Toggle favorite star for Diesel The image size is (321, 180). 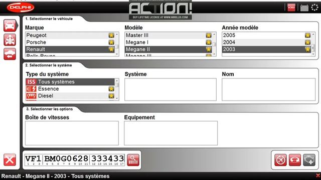[111, 95]
